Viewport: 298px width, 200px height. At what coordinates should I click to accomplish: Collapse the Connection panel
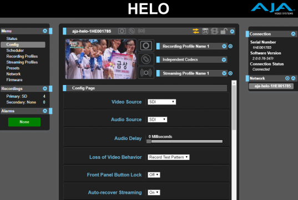point(293,34)
